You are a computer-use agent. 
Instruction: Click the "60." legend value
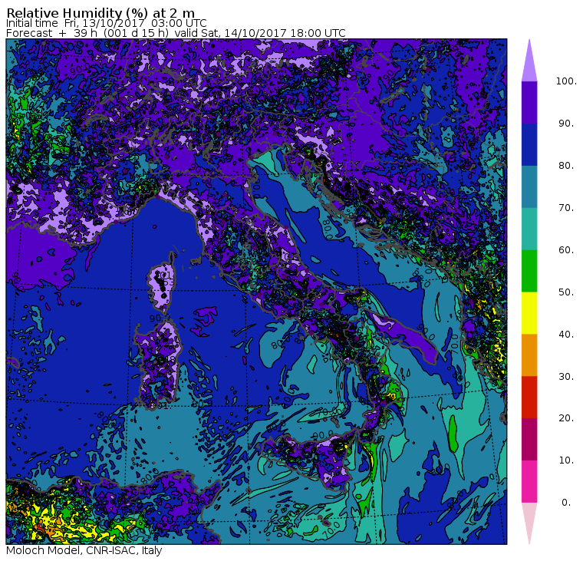(566, 250)
